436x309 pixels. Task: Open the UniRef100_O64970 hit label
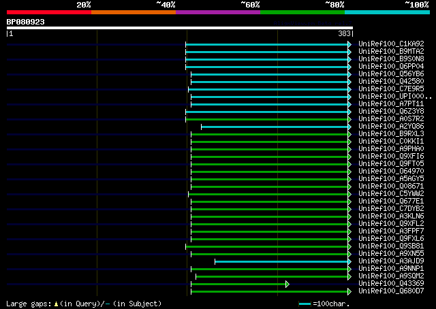(391, 172)
